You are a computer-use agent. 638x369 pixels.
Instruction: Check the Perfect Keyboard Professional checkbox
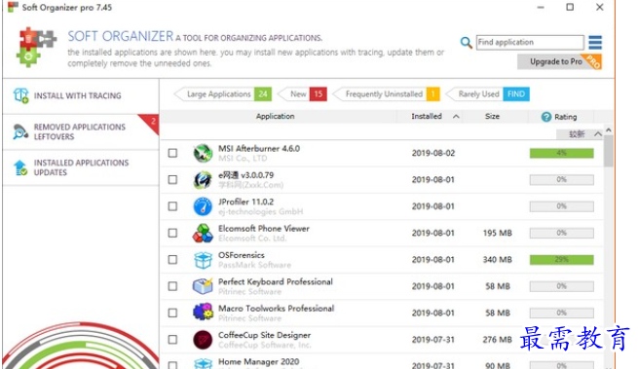pos(172,286)
